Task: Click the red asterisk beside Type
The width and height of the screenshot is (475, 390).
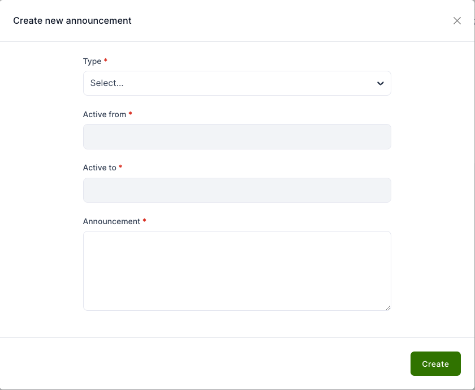Action: pos(106,61)
